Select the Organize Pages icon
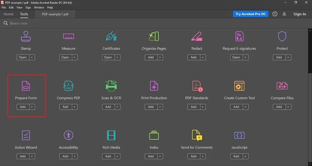This screenshot has width=312, height=166. 154,36
